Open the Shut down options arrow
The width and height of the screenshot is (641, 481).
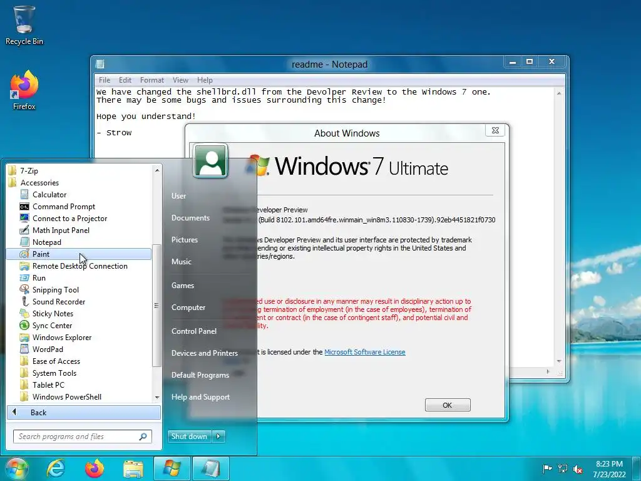click(x=218, y=437)
